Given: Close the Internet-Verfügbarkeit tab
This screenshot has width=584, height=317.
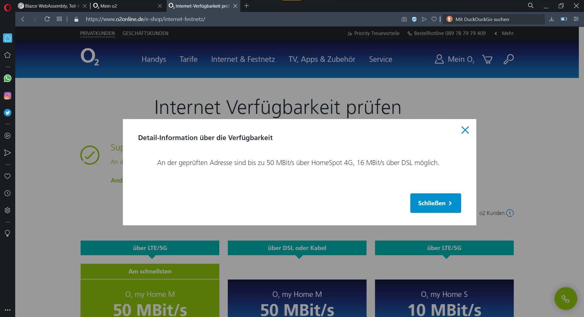Looking at the screenshot, I should [x=235, y=6].
